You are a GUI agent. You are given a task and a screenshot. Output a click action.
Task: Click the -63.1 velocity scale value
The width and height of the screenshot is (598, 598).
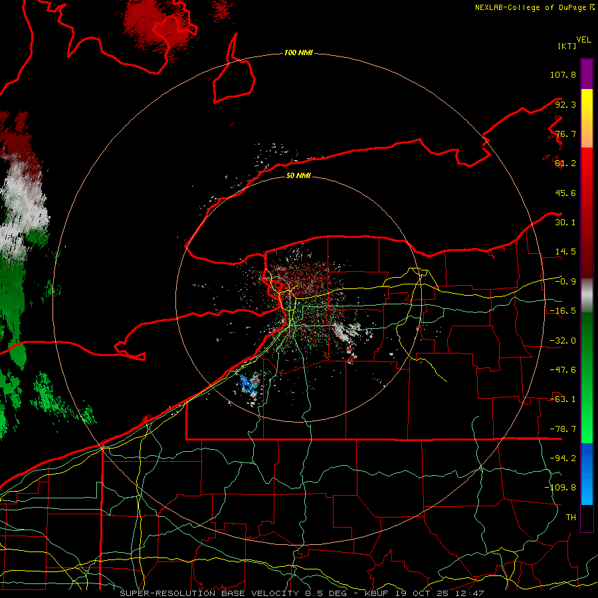tap(563, 399)
